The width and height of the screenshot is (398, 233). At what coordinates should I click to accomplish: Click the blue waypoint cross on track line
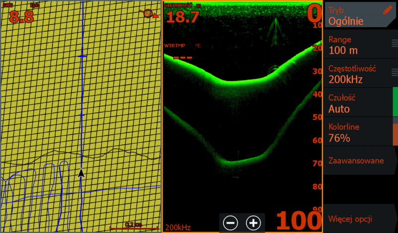point(82,57)
